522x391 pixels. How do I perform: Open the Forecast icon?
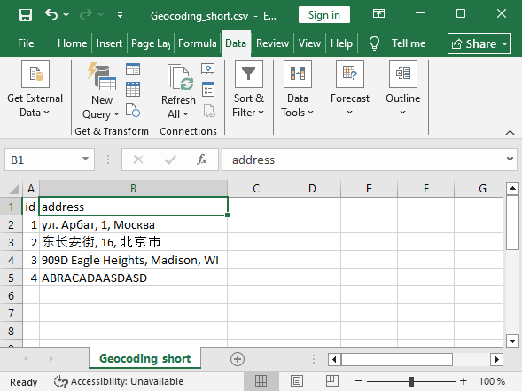[x=350, y=74]
